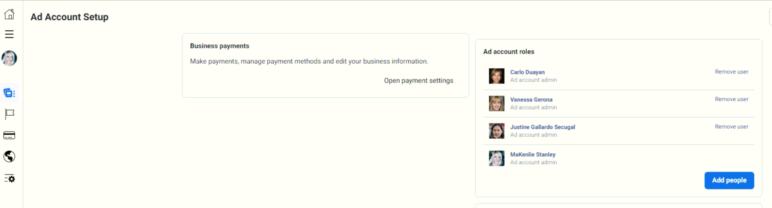Remove user Vanessa Gerona
This screenshot has height=208, width=772.
tap(731, 99)
